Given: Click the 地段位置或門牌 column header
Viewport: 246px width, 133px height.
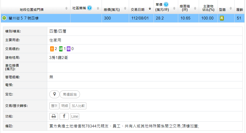Looking at the screenshot, I should [32, 10].
